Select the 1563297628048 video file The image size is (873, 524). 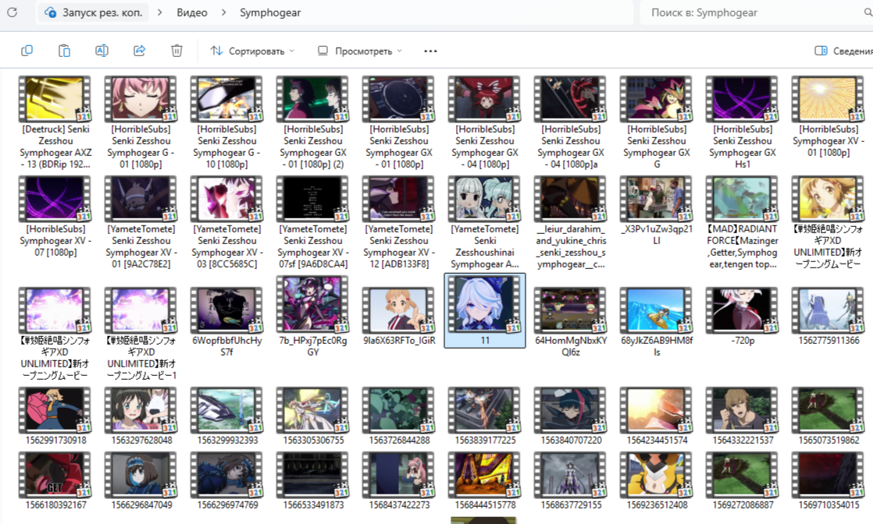[141, 416]
